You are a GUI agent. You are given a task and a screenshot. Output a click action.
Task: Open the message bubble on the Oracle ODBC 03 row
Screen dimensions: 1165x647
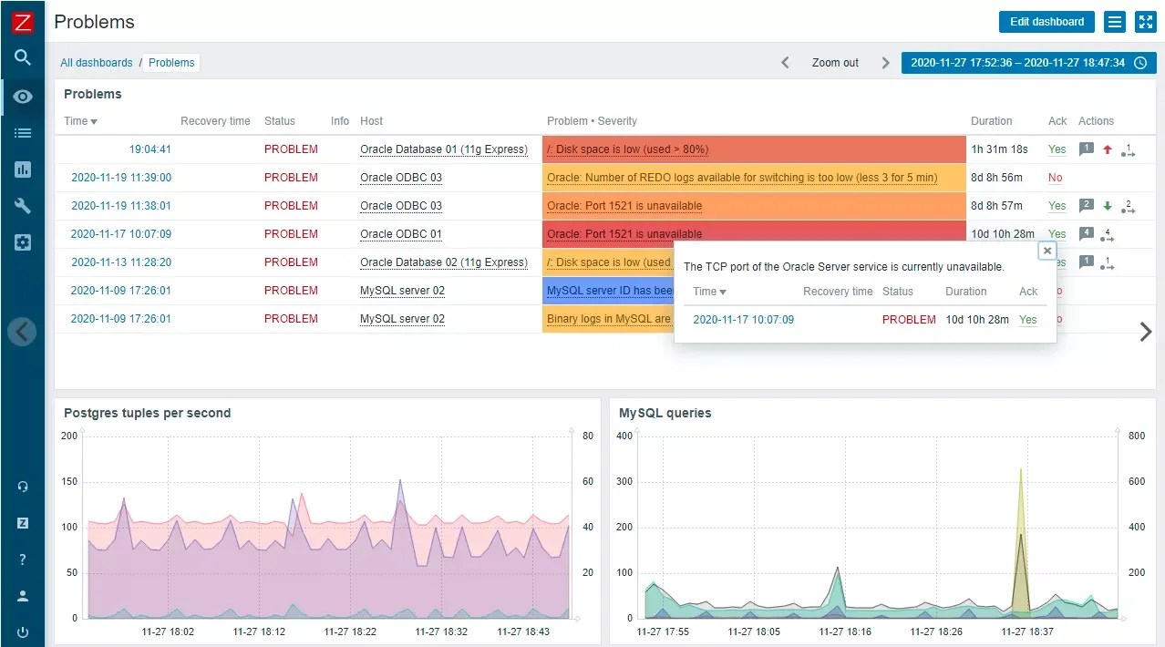[1086, 206]
